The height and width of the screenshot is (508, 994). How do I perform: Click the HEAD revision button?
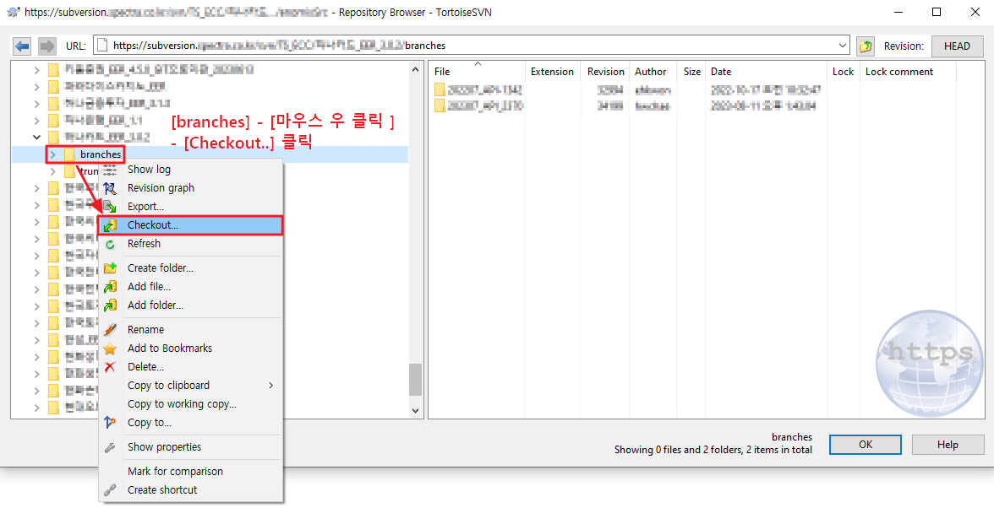[957, 46]
